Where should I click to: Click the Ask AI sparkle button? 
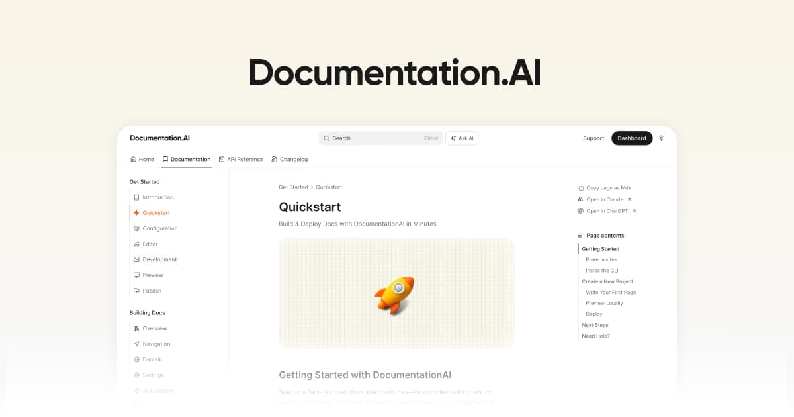(462, 138)
